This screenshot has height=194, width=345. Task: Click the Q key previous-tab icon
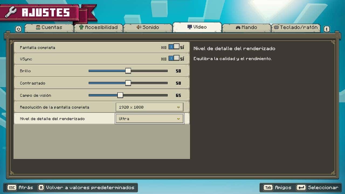pyautogui.click(x=18, y=29)
